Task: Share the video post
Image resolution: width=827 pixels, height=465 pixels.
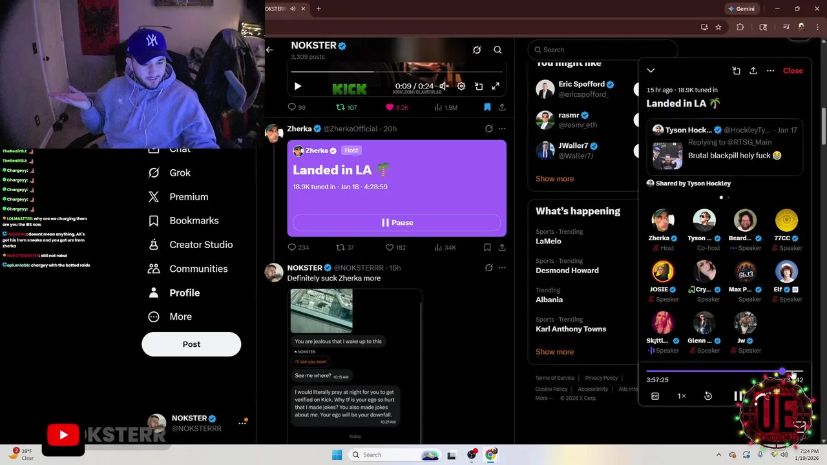Action: [x=502, y=107]
